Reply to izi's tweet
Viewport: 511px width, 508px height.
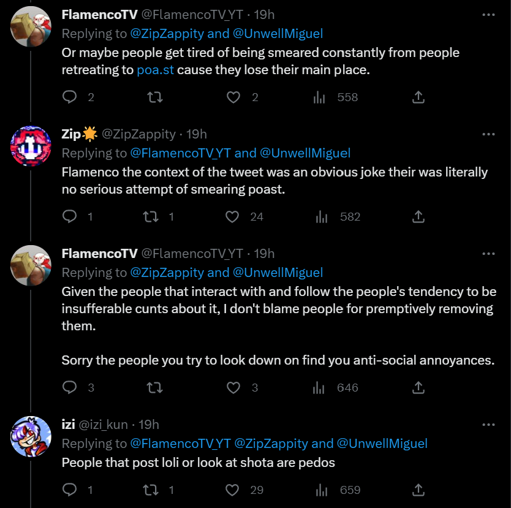coord(70,490)
